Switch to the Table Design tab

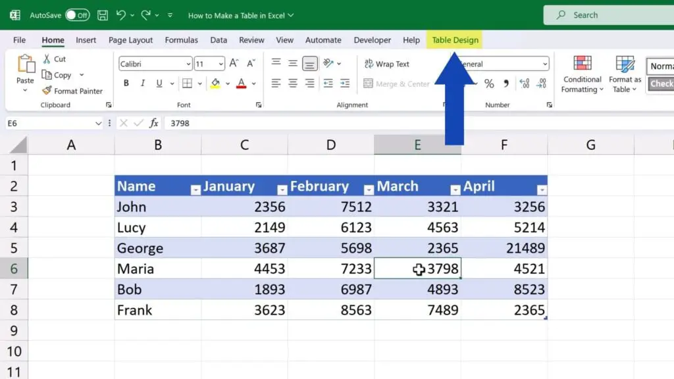click(455, 40)
